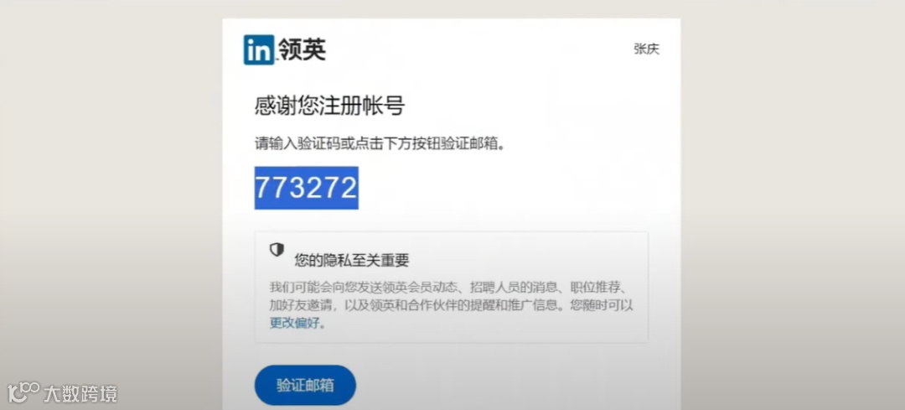Click the LinkedIn "in" logo icon
Image resolution: width=905 pixels, height=410 pixels.
click(259, 49)
